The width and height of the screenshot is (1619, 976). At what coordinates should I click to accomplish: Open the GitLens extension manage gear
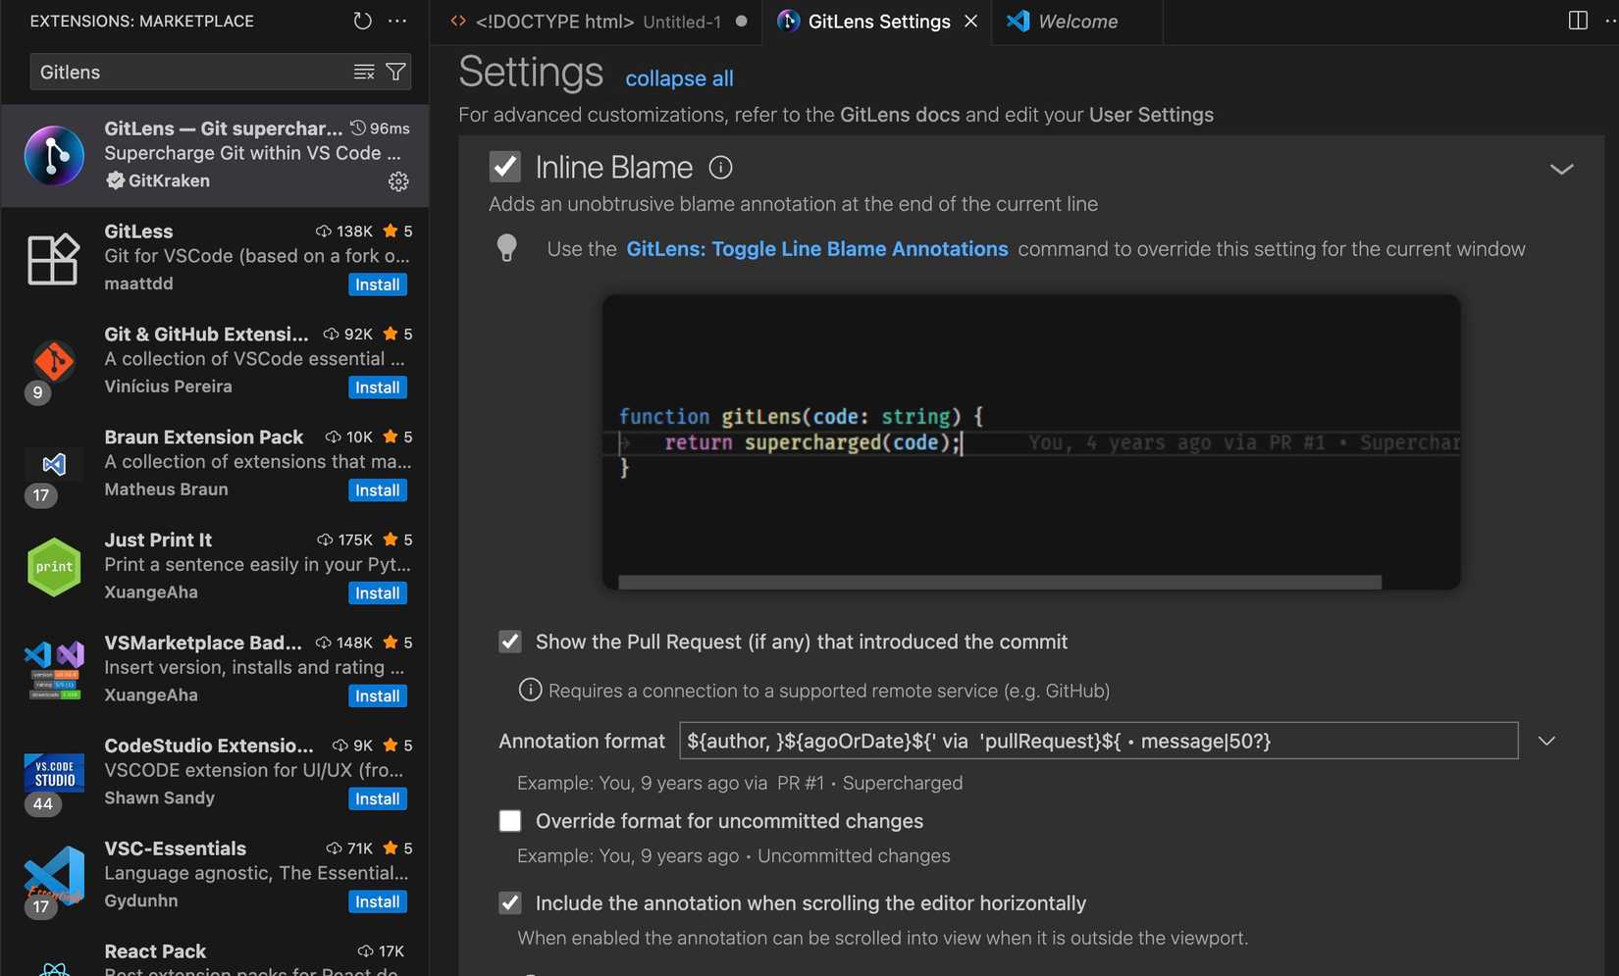tap(397, 181)
